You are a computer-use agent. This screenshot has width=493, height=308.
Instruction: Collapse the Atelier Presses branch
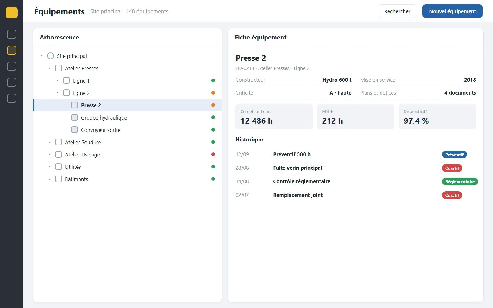[49, 68]
